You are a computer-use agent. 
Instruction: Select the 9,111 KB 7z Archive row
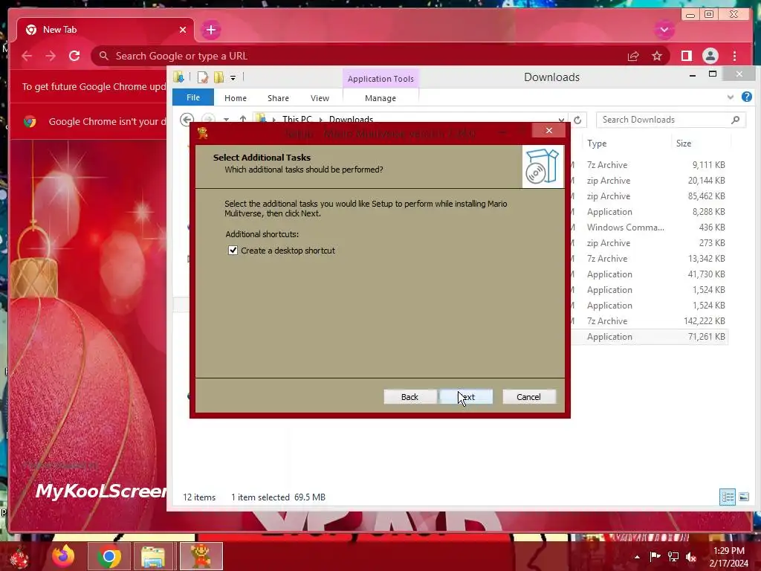click(x=650, y=165)
